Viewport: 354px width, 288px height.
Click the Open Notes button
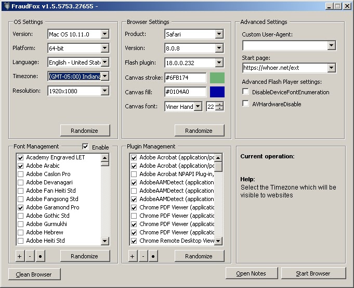pos(252,273)
